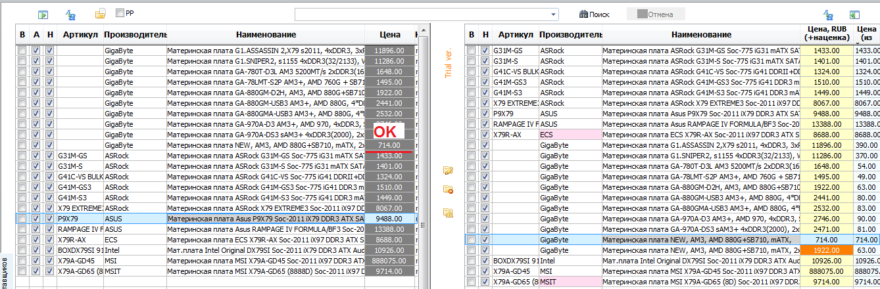Untick the А checkbox of X79R-AX row, left table
This screenshot has width=880, height=289.
click(x=36, y=239)
